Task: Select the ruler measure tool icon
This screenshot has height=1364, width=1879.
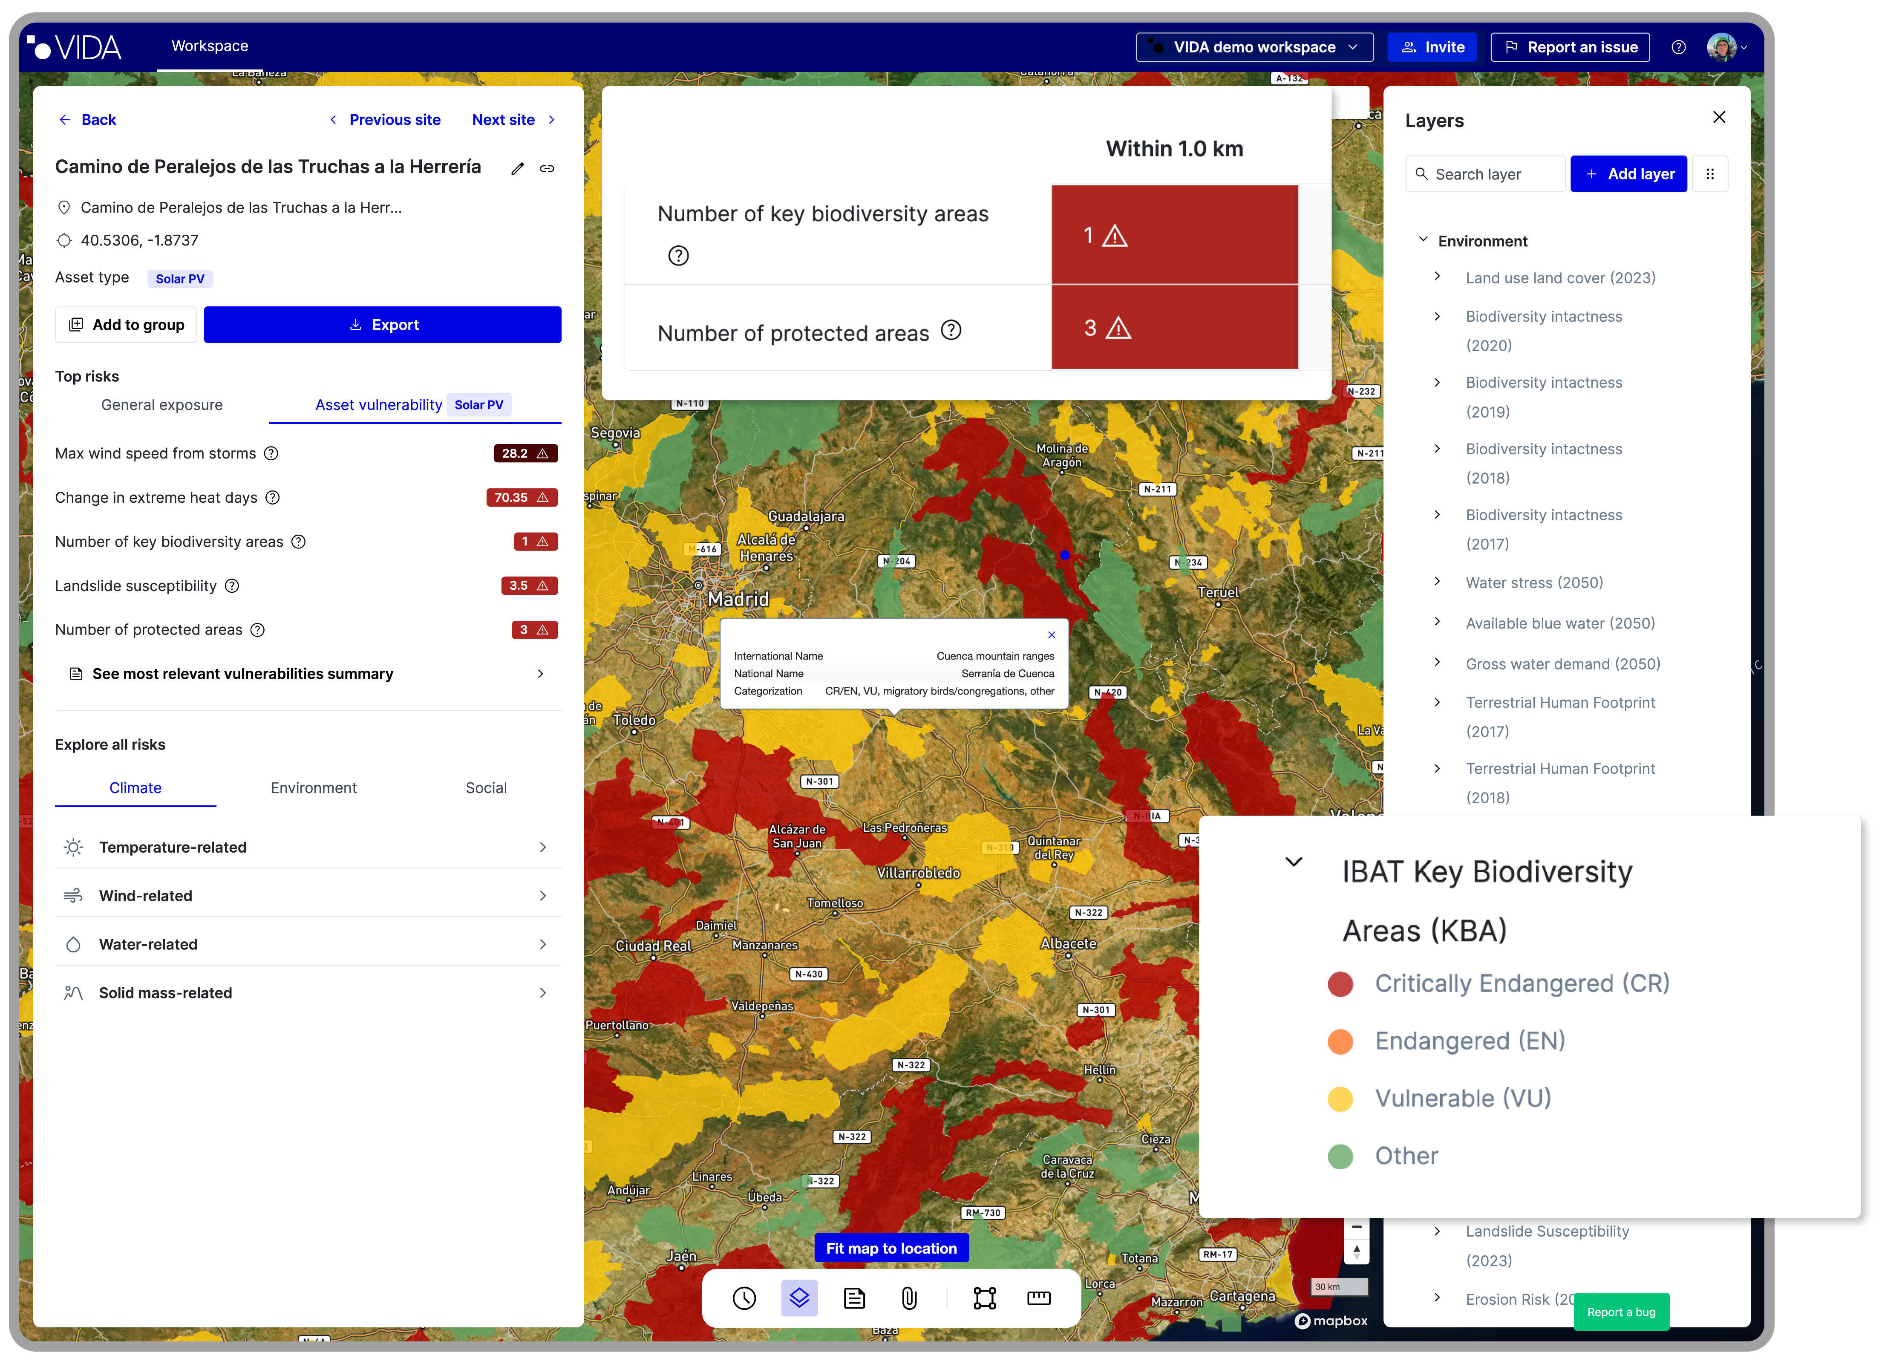Action: pos(1038,1298)
